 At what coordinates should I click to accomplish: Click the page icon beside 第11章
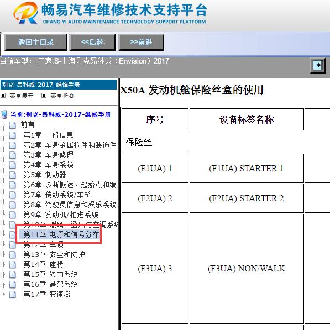pos(13,235)
